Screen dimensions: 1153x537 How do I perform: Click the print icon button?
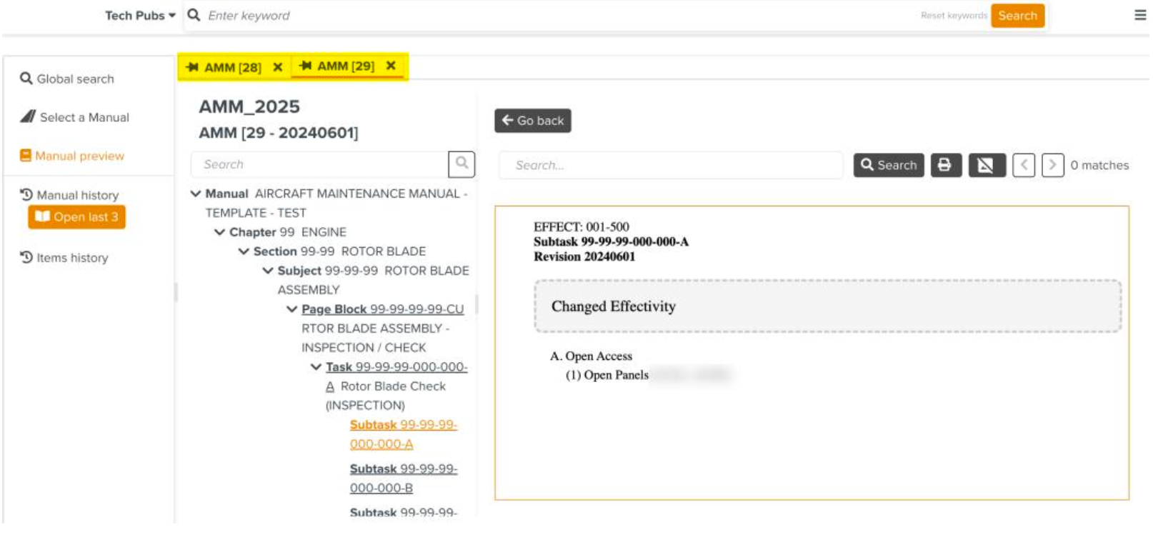click(945, 165)
